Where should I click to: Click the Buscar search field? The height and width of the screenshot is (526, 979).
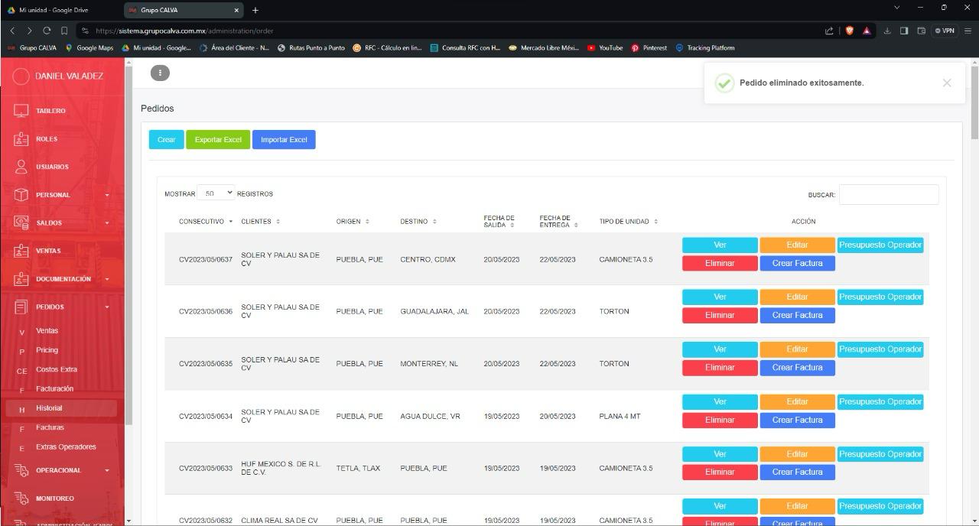click(888, 195)
